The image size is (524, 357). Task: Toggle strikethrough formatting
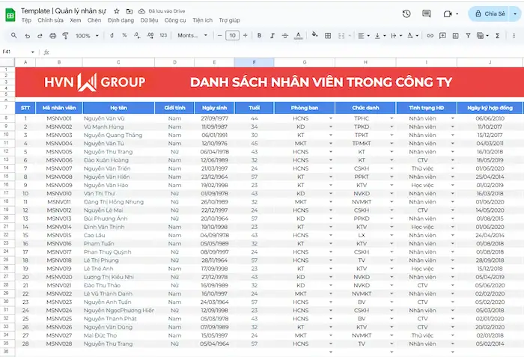(x=285, y=35)
